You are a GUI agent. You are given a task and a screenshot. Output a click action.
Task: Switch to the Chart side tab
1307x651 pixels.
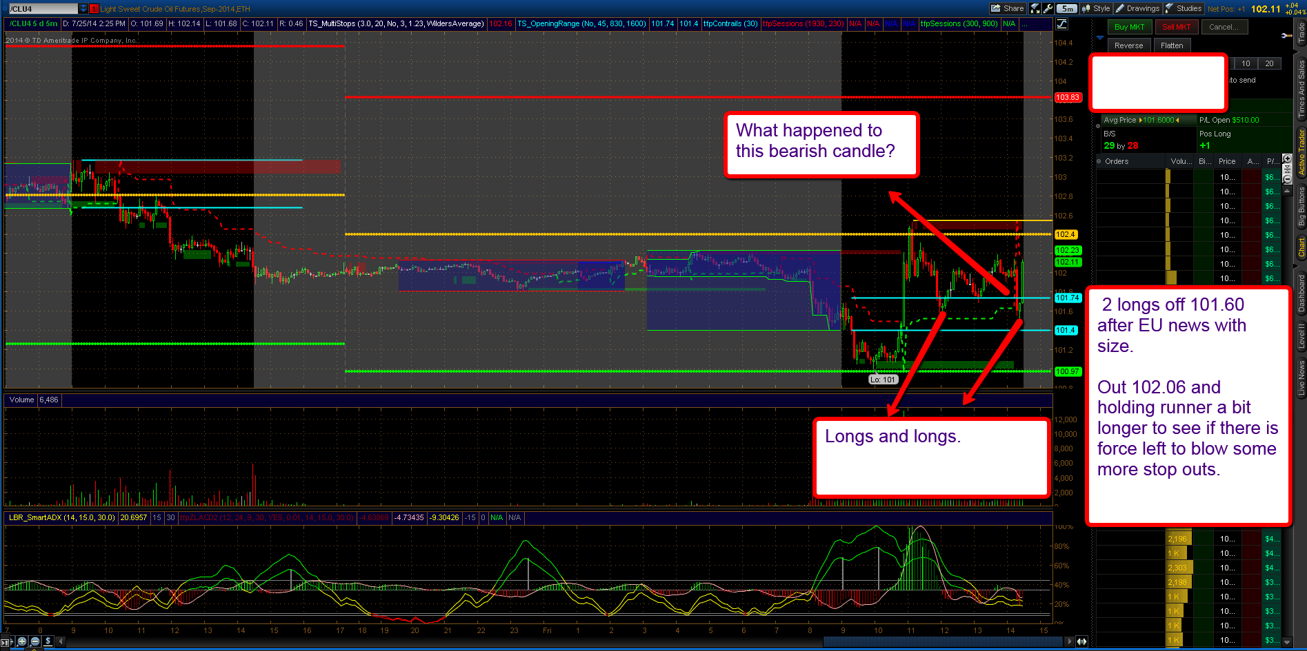(x=1301, y=247)
